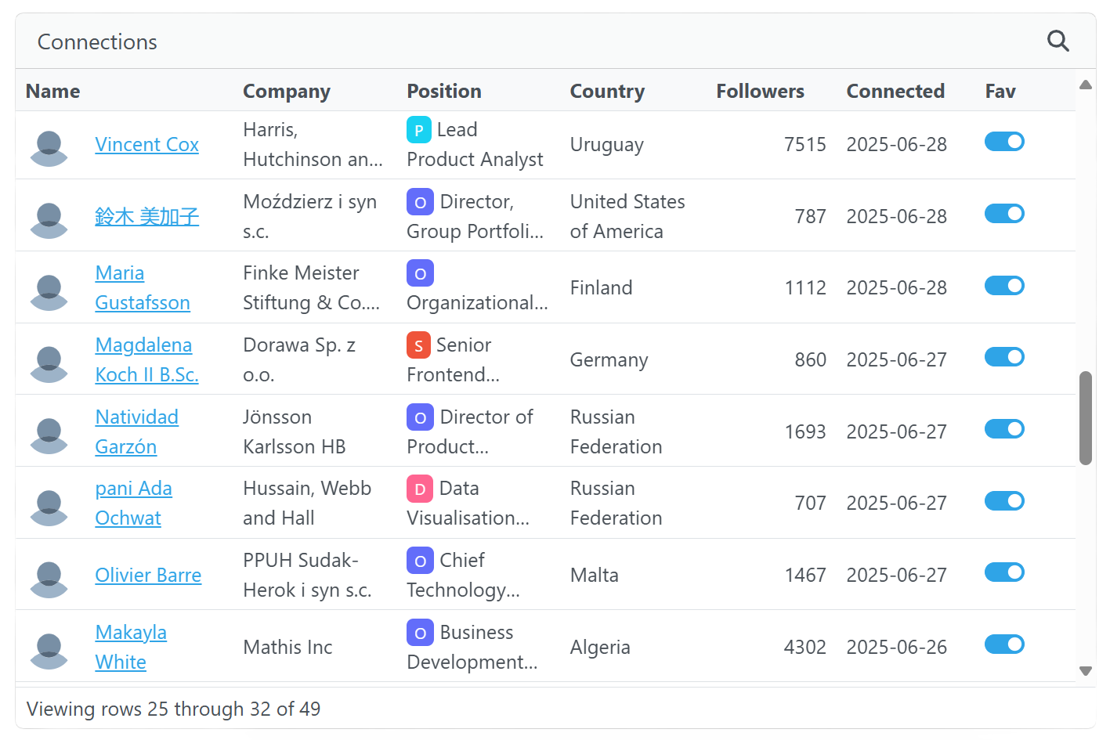The width and height of the screenshot is (1110, 740).
Task: Click Vincent Cox's avatar icon
Action: tap(49, 146)
